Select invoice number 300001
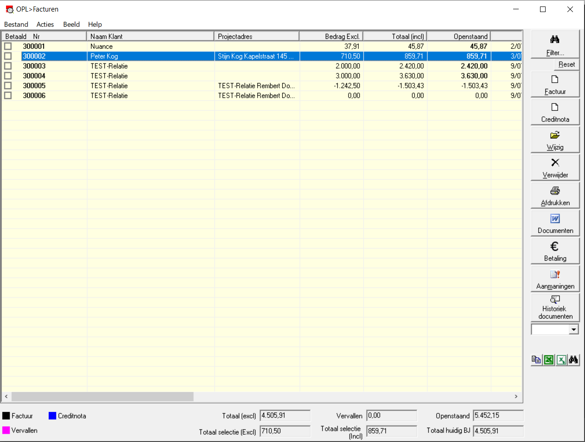Image resolution: width=585 pixels, height=442 pixels. coord(34,46)
